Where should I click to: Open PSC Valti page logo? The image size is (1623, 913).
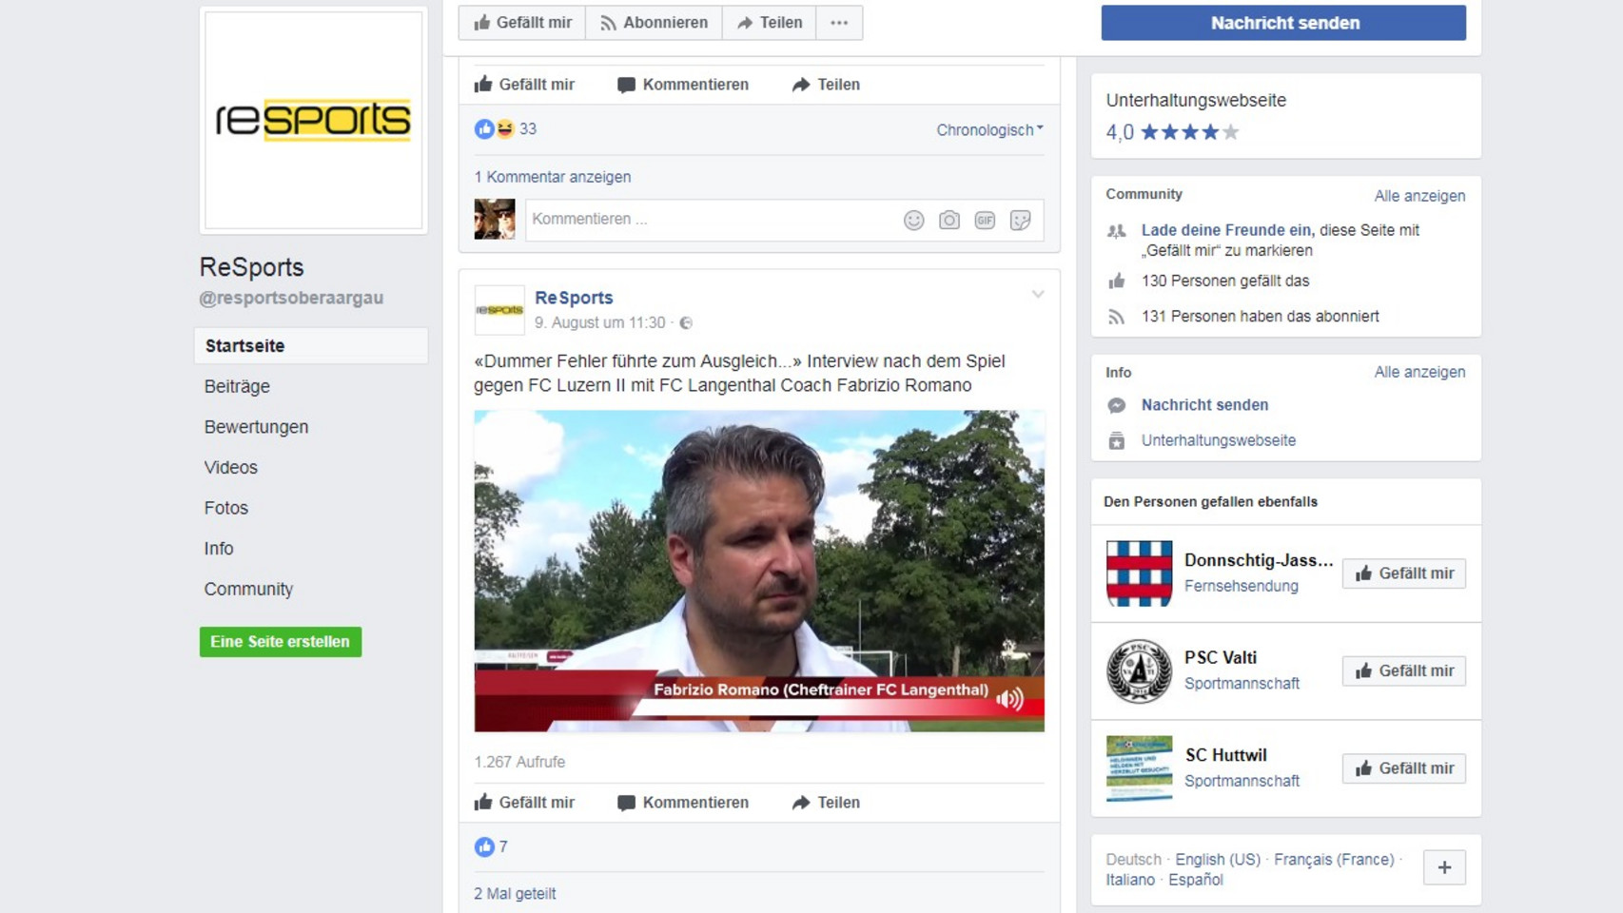click(x=1139, y=670)
